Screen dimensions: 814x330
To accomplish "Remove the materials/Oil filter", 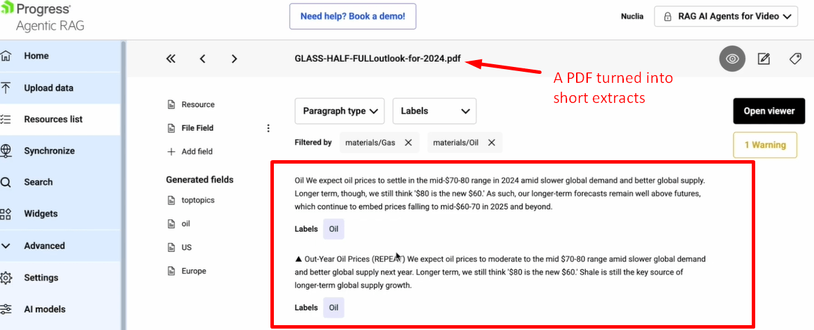I will [492, 142].
